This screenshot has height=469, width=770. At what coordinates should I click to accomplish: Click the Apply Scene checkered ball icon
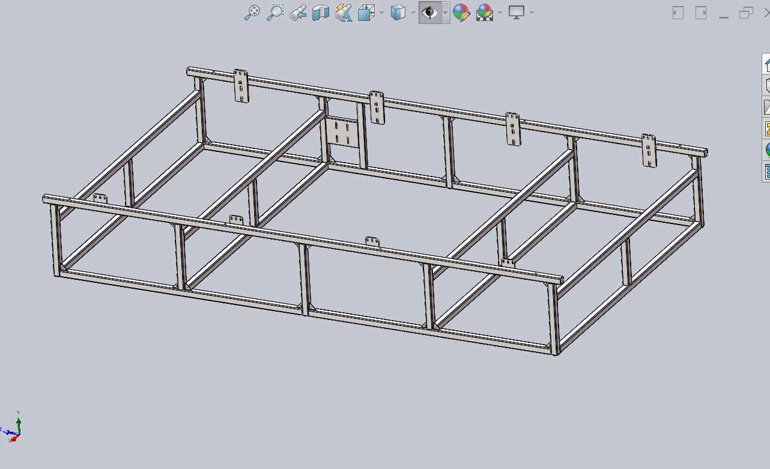click(x=484, y=13)
